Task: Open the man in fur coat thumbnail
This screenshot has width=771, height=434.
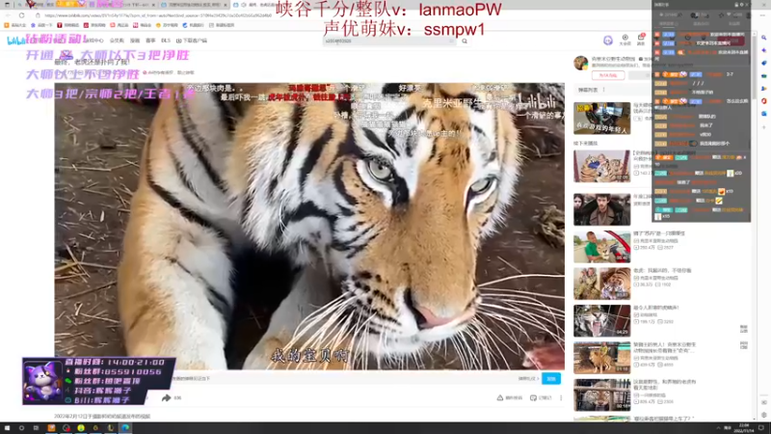Action: click(x=601, y=209)
